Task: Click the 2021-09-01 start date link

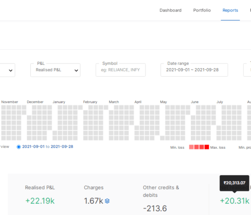Action: (x=33, y=147)
